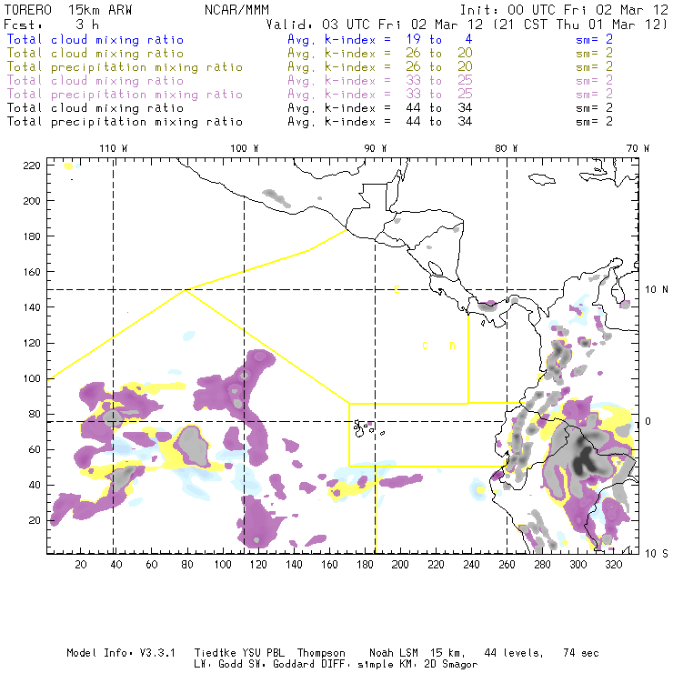Click the "320" tick label on horizontal axis
The image size is (673, 673).
[614, 565]
